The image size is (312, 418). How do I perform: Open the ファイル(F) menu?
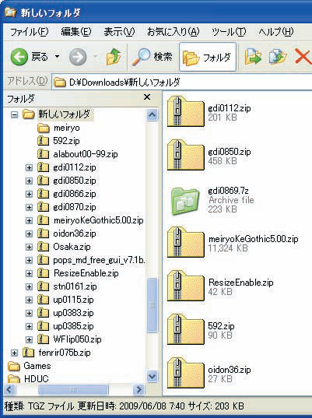(x=29, y=32)
